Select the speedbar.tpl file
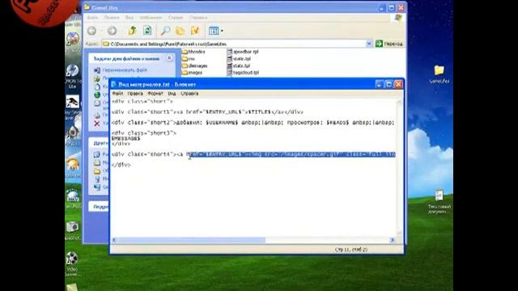 point(243,52)
